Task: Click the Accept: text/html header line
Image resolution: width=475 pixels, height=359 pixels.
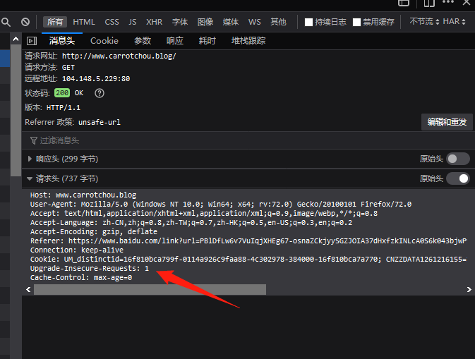Action: tap(204, 214)
